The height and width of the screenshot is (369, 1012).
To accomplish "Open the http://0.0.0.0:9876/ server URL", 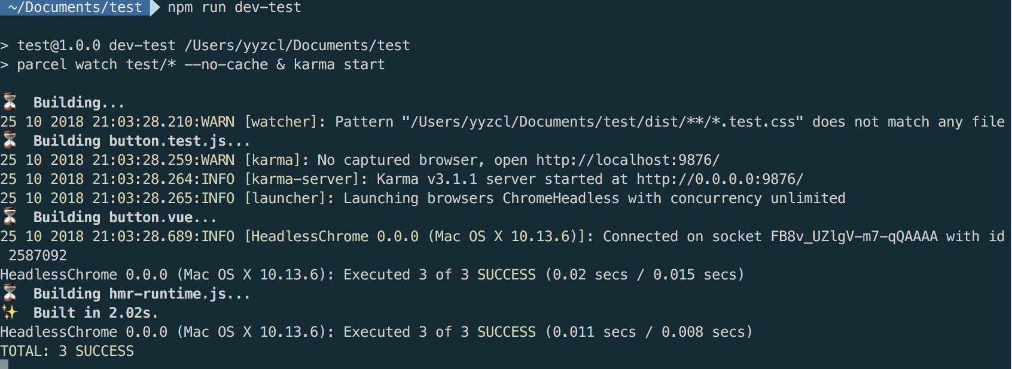I will (x=720, y=179).
